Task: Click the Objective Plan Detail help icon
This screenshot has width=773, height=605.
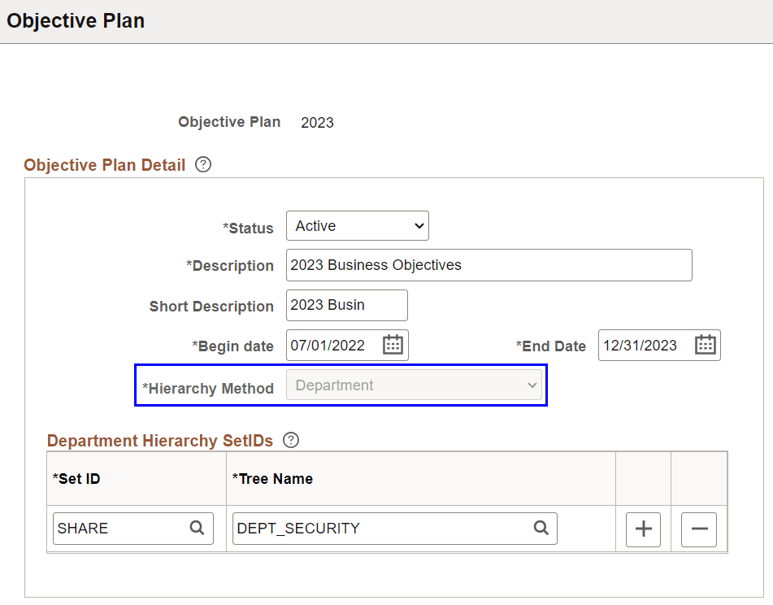Action: (202, 164)
